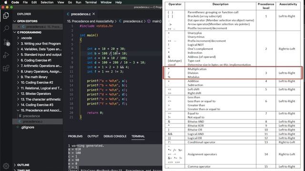Screen dimensions: 305x171
Task: Click main() in the breadcrumb
Action: 157,21
